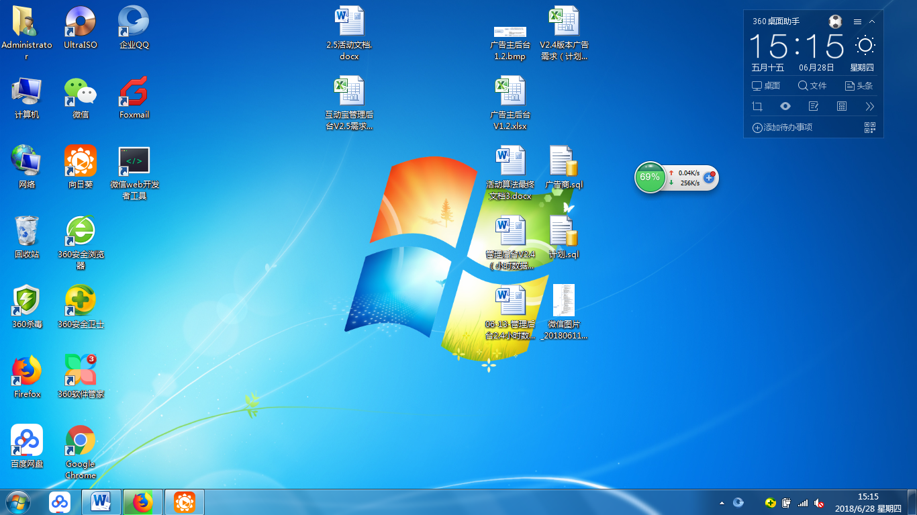
Task: Click the sunny weather icon in the widget
Action: (x=865, y=46)
